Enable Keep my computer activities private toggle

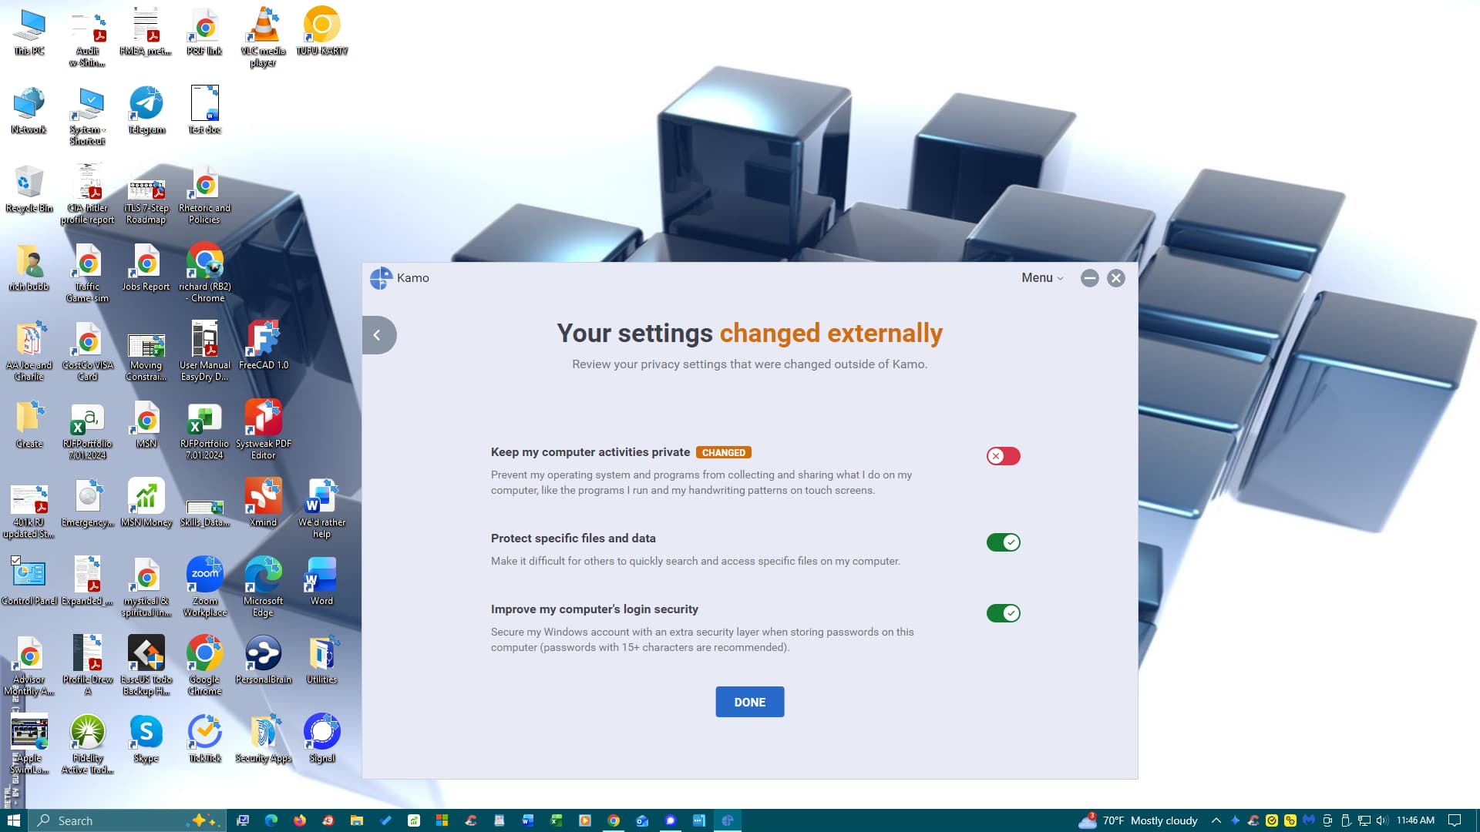point(1003,456)
